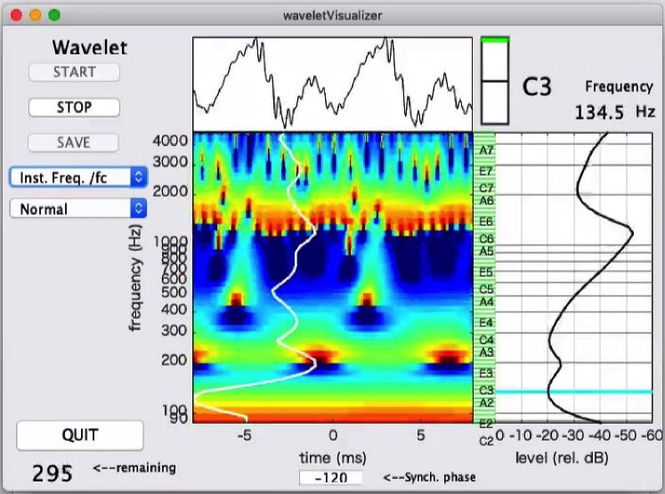Click the 4000 Hz axis label

point(170,141)
